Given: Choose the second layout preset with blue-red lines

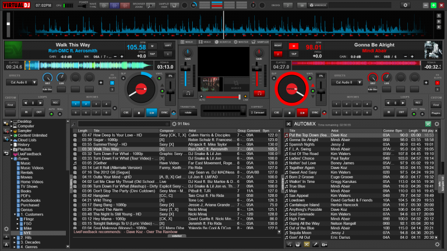Looking at the screenshot, I should pyautogui.click(x=217, y=5).
